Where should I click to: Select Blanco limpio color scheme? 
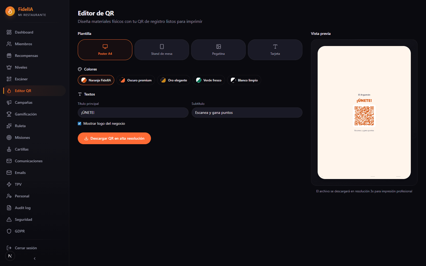[x=244, y=80]
